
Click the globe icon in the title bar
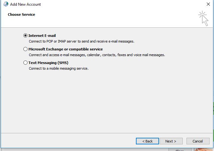tap(5, 4)
